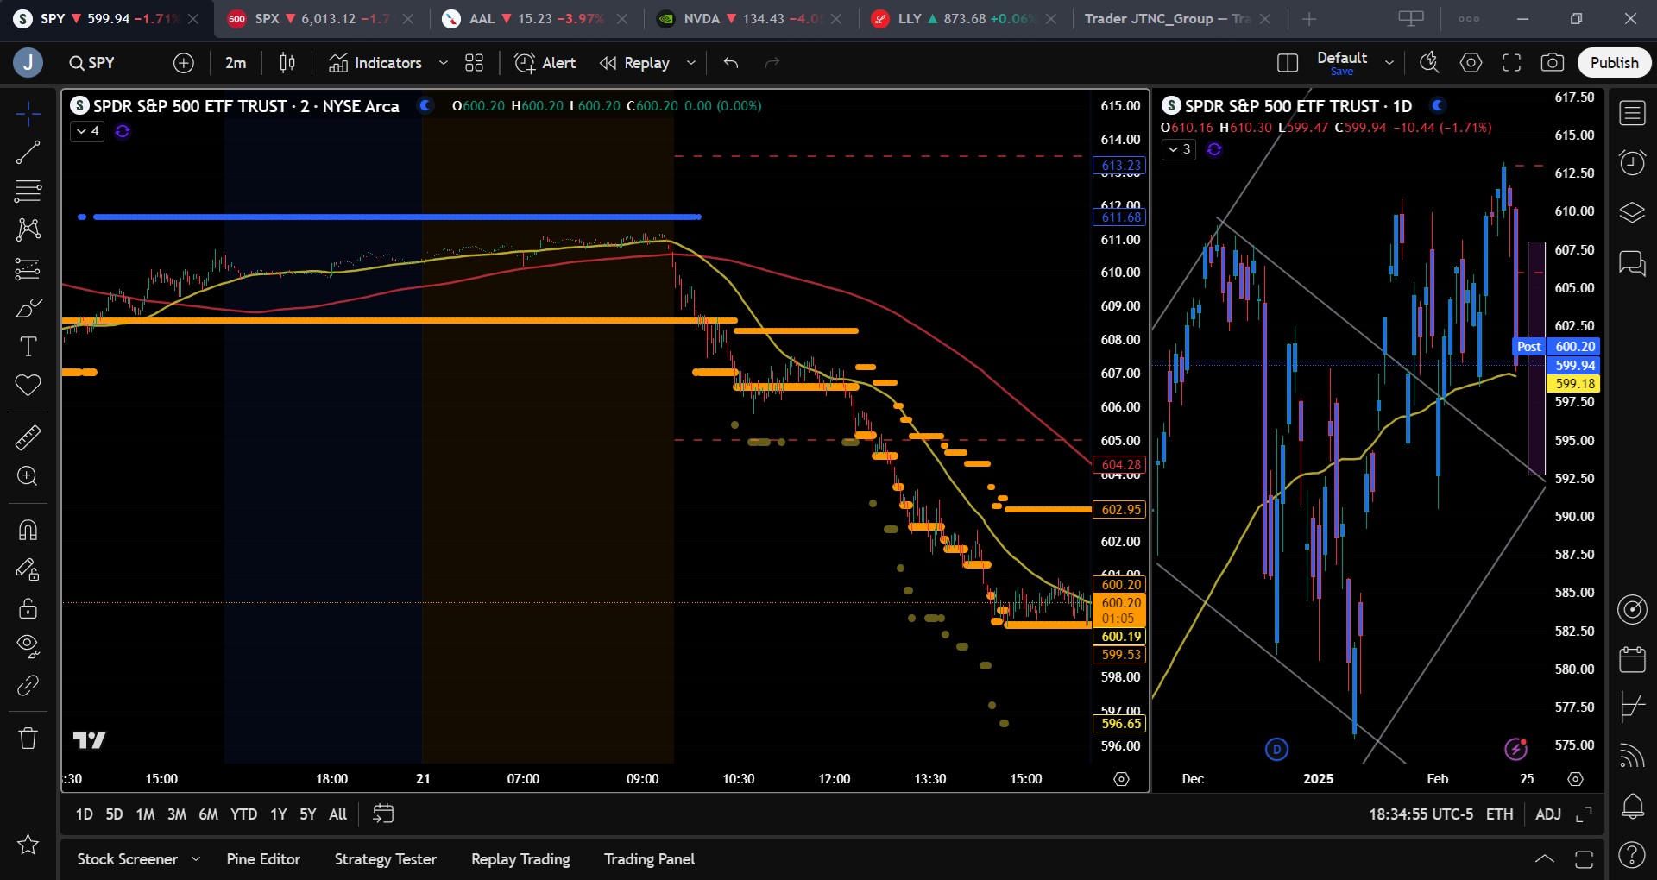This screenshot has height=880, width=1657.
Task: Open the notifications bell panel
Action: pos(1632,807)
